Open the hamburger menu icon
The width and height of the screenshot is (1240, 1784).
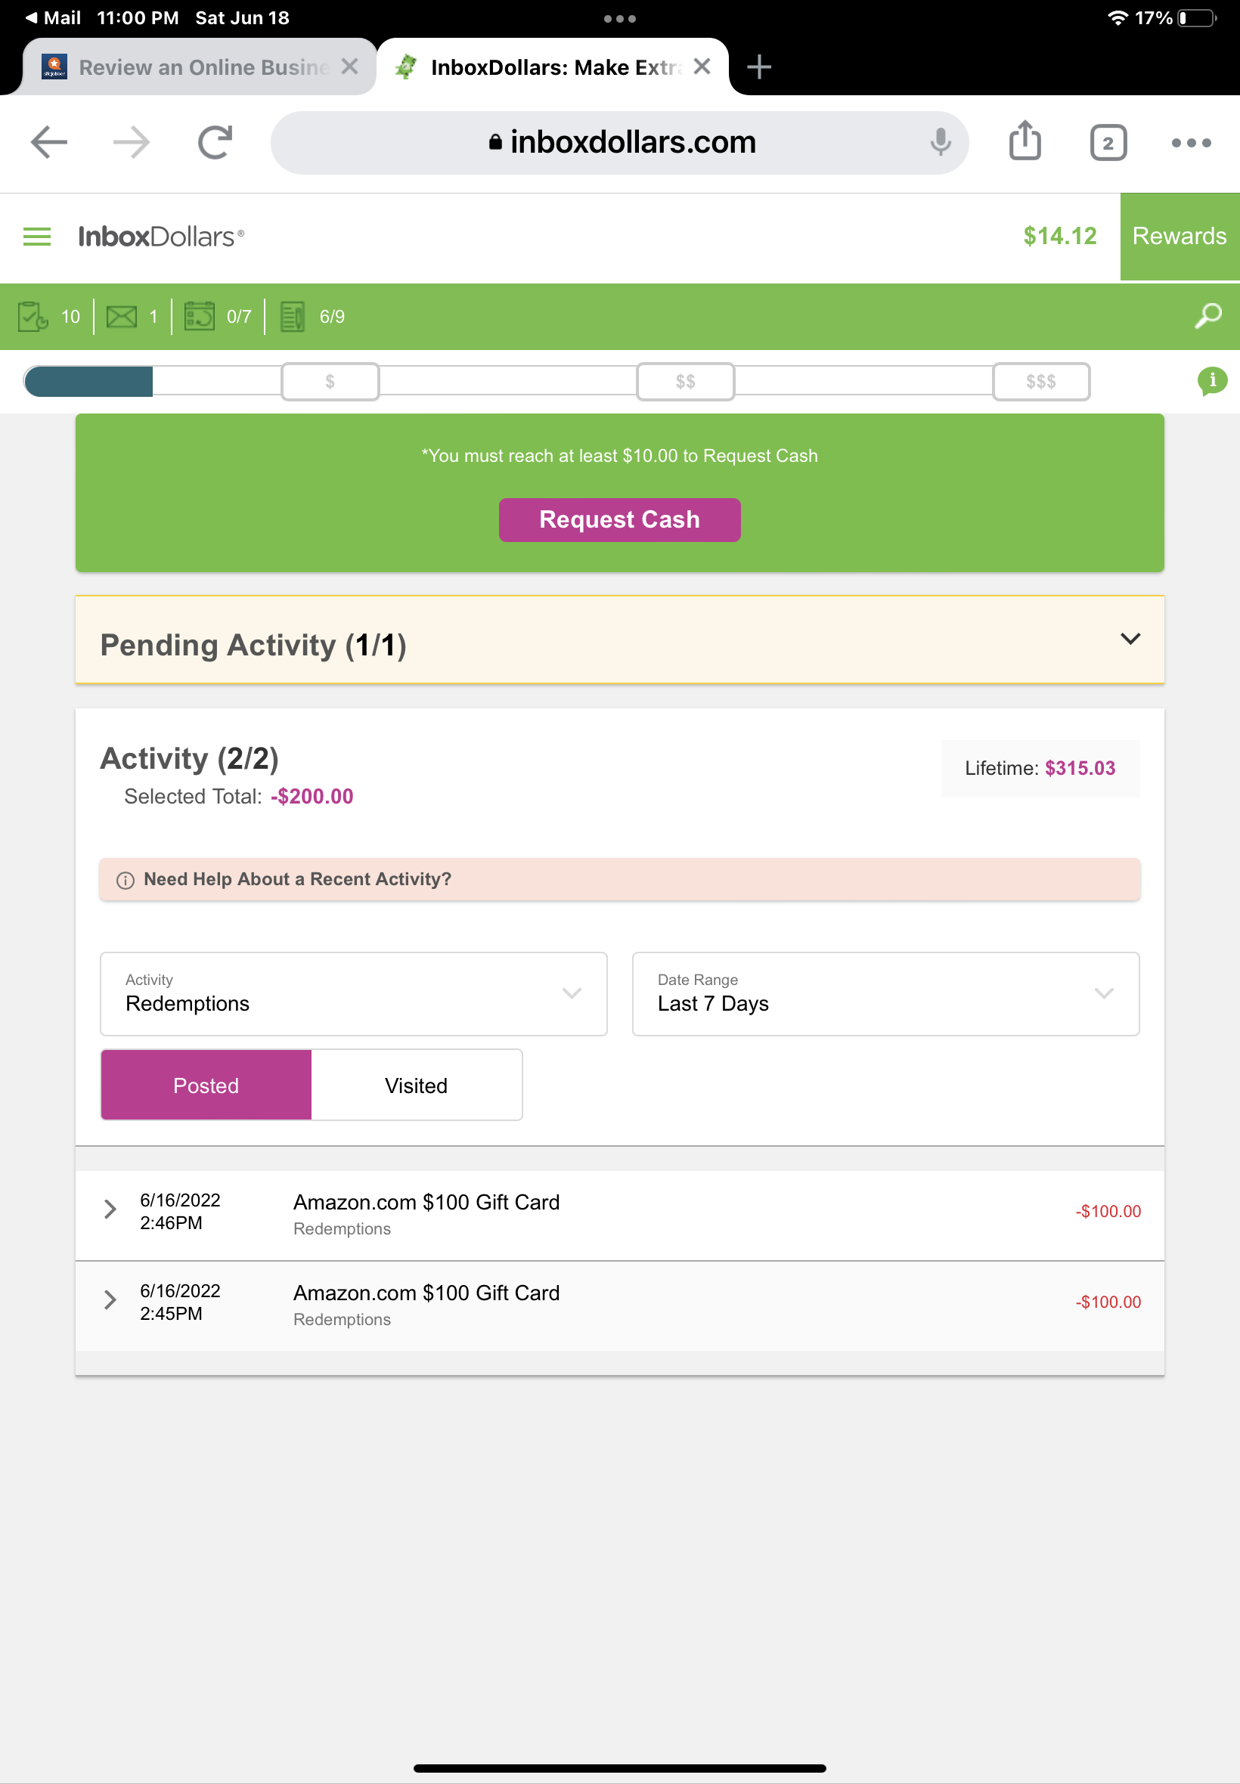(36, 236)
